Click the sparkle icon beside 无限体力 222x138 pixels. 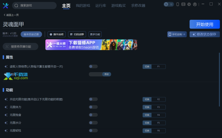[6, 107]
